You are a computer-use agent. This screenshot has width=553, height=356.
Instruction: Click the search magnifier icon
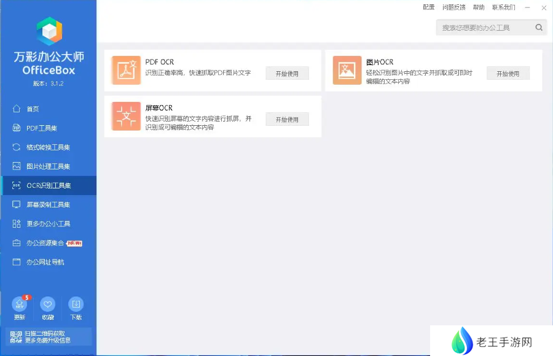539,28
